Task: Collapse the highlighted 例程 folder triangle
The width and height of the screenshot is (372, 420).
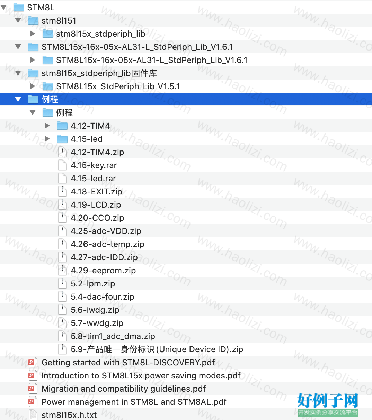Action: click(x=18, y=99)
